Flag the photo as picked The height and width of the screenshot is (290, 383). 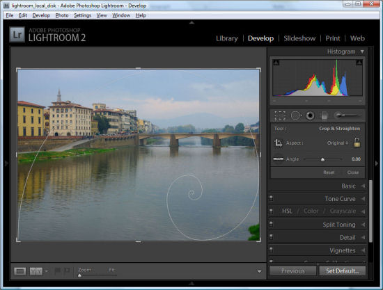57,271
